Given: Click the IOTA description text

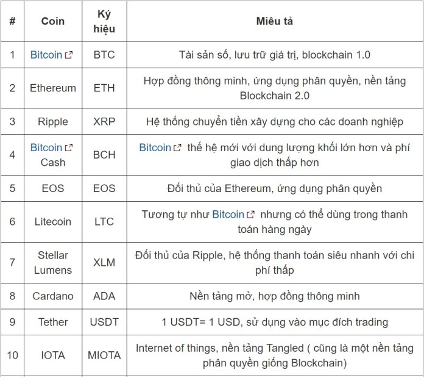Looking at the screenshot, I should pyautogui.click(x=275, y=355).
